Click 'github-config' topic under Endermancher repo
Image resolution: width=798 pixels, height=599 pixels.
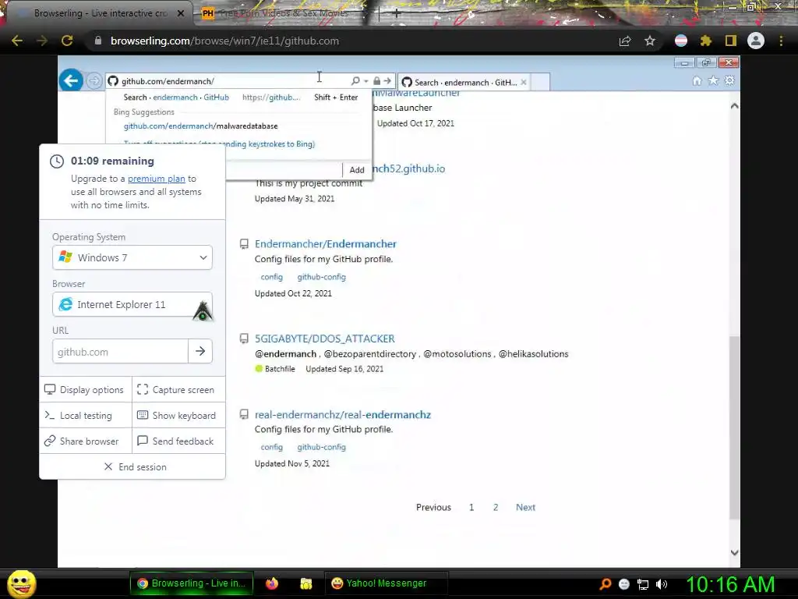point(322,277)
